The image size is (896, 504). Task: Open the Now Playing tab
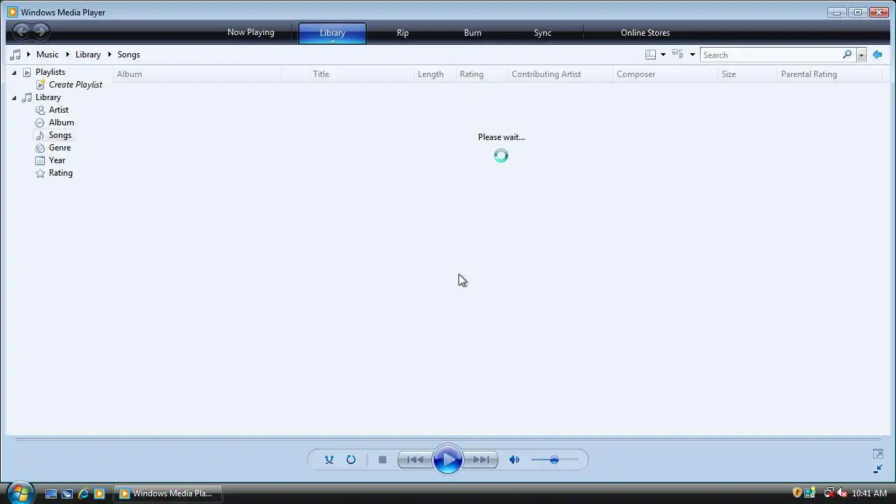click(251, 32)
